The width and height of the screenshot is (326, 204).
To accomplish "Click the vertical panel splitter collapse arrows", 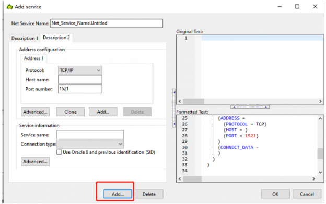I will tap(174, 108).
